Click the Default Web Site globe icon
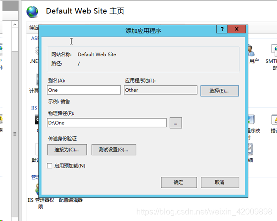 32,12
